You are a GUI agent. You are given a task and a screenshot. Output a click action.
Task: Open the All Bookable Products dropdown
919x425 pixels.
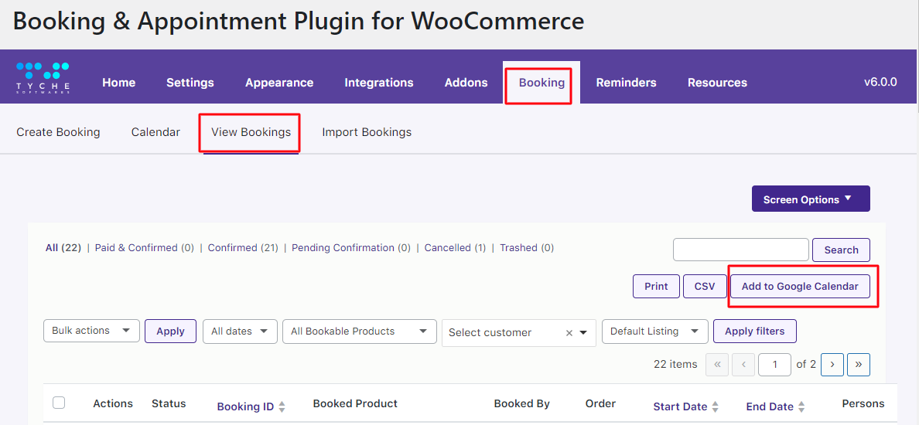click(359, 331)
